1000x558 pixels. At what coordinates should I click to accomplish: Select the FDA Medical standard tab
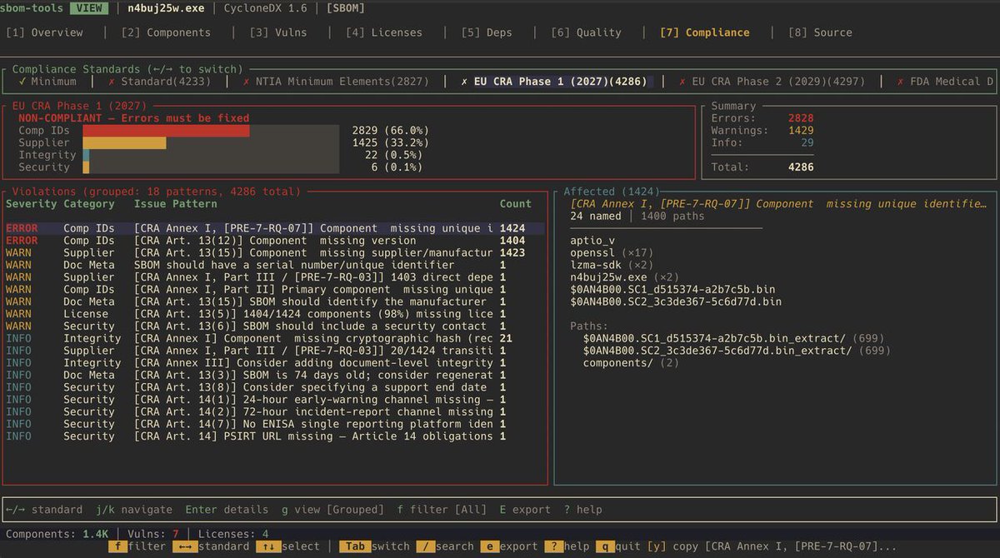(945, 82)
